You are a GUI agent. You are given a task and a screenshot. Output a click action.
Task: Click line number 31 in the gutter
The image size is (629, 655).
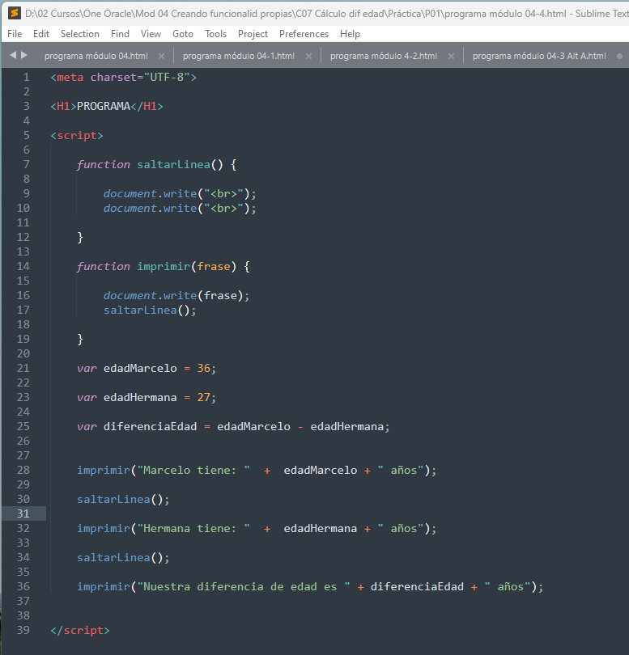[x=23, y=513]
